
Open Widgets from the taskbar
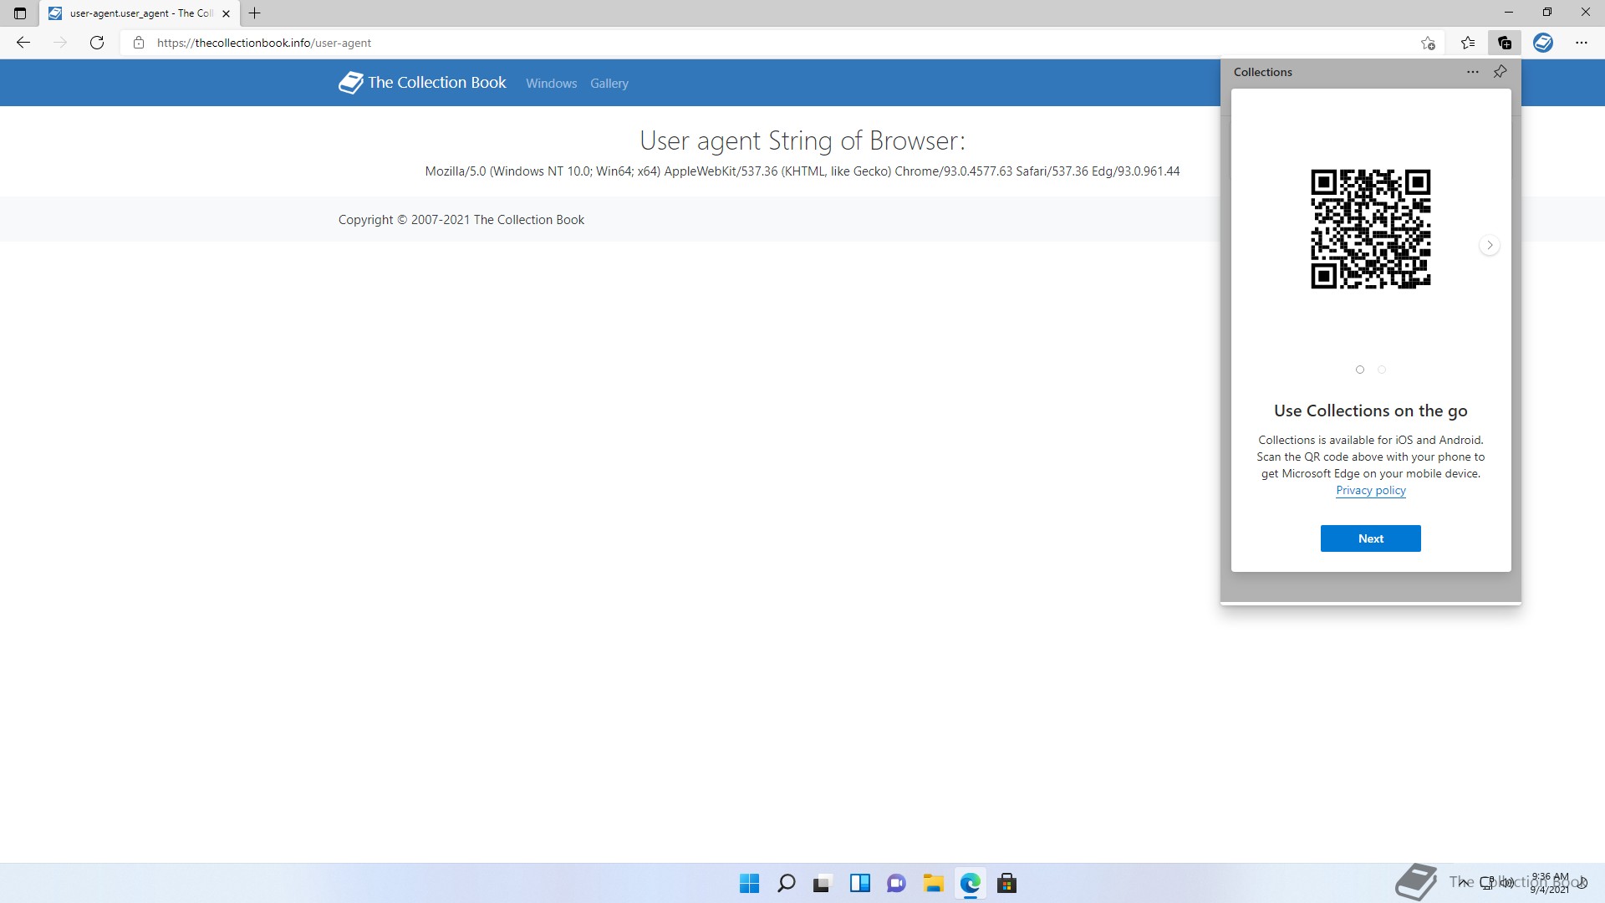[x=859, y=883]
